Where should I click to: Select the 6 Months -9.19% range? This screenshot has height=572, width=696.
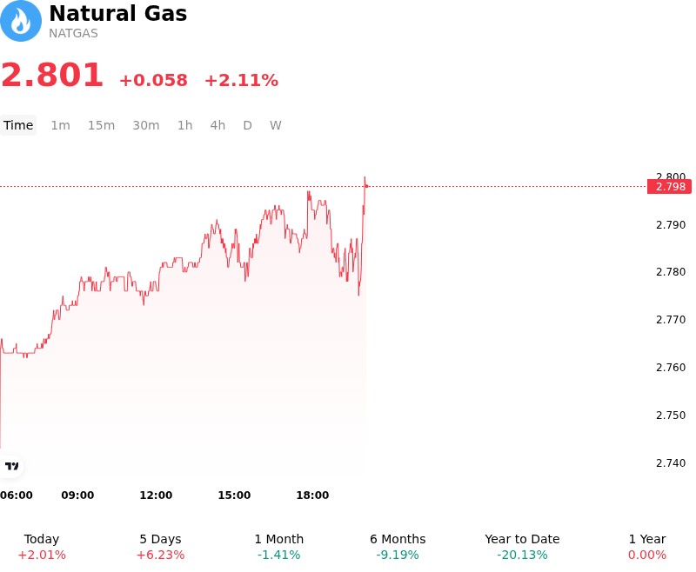tap(398, 547)
